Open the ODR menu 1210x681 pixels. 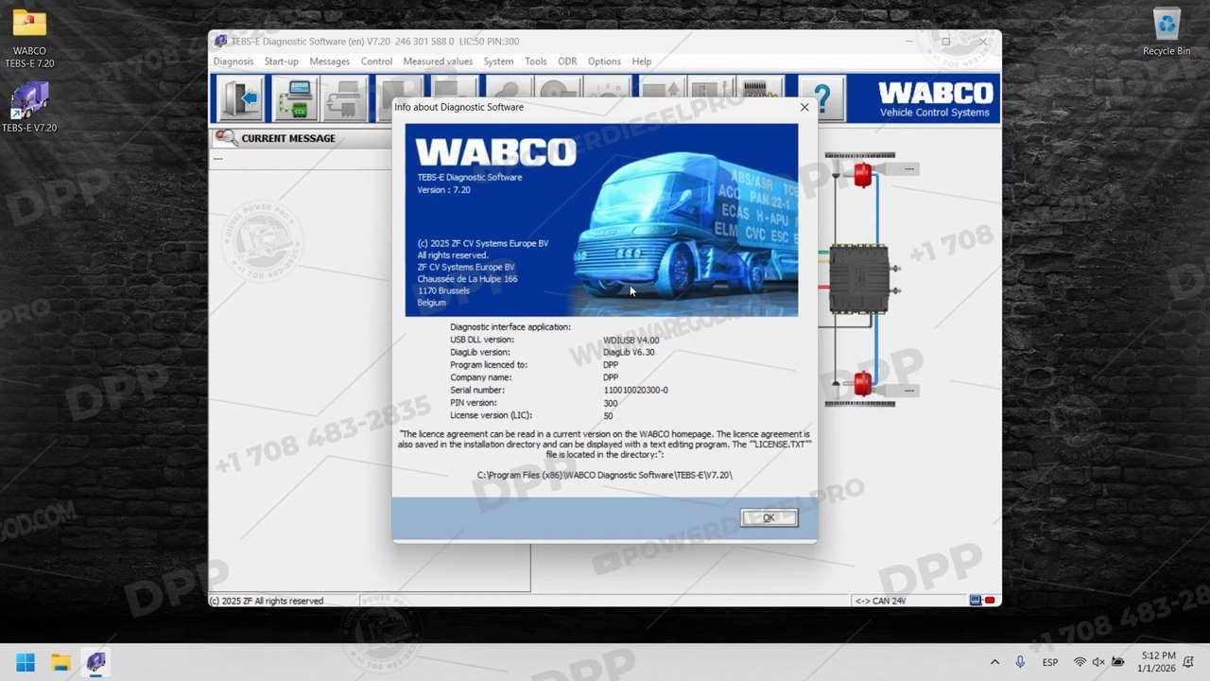point(567,61)
